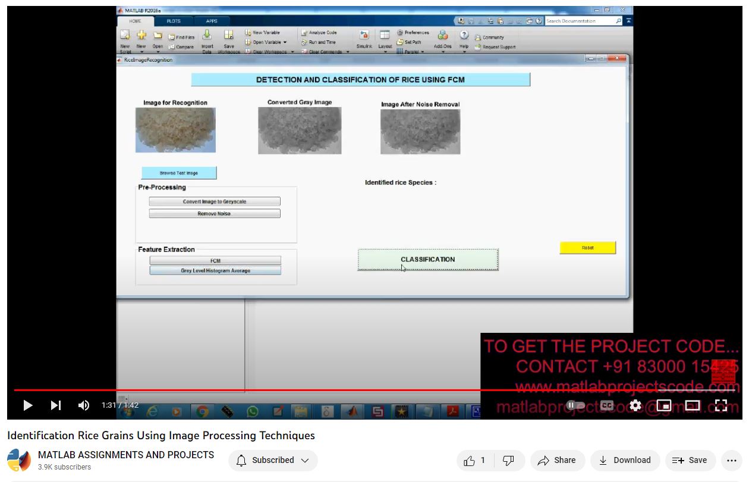This screenshot has width=749, height=482.
Task: Open MATLAB ASSIGNMENTS AND PROJECTS channel link
Action: (x=126, y=455)
